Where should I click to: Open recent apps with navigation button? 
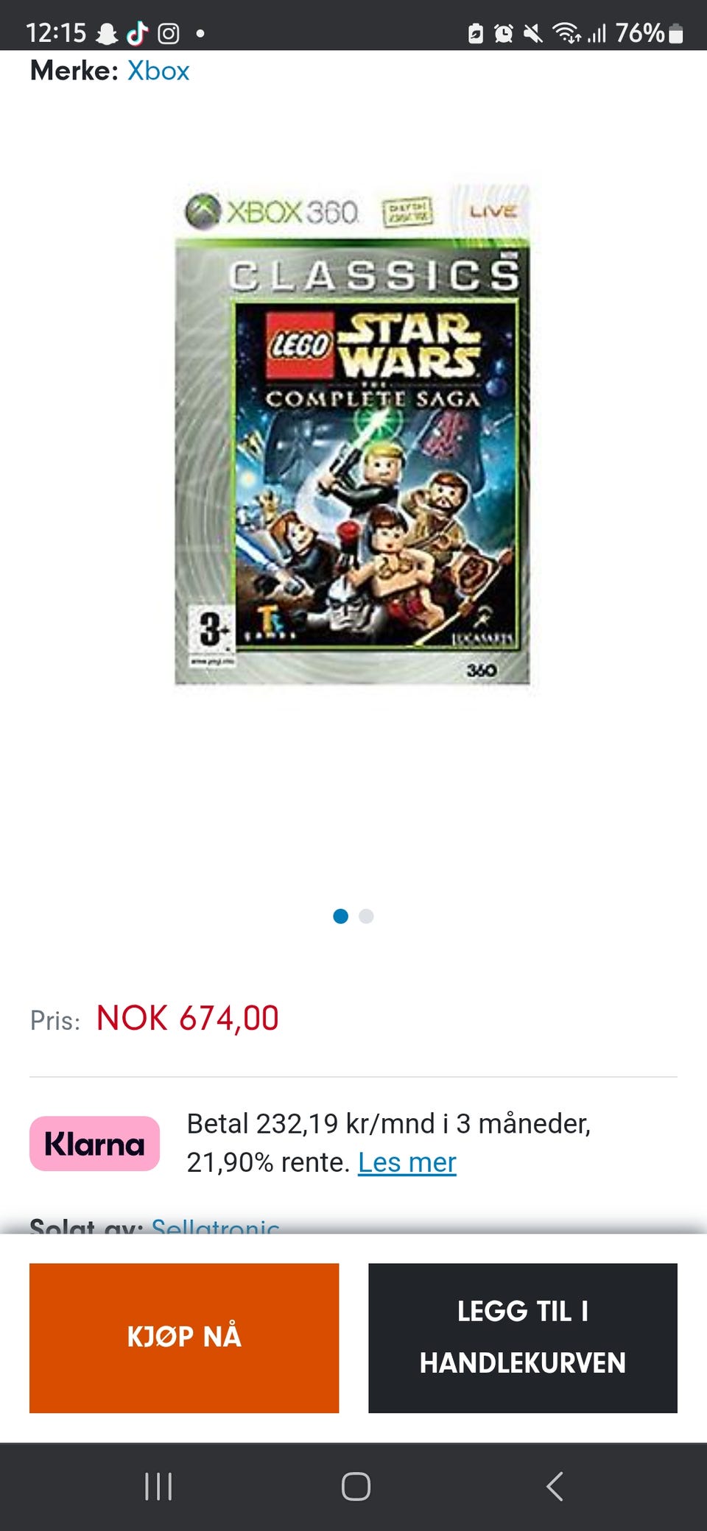click(158, 1486)
